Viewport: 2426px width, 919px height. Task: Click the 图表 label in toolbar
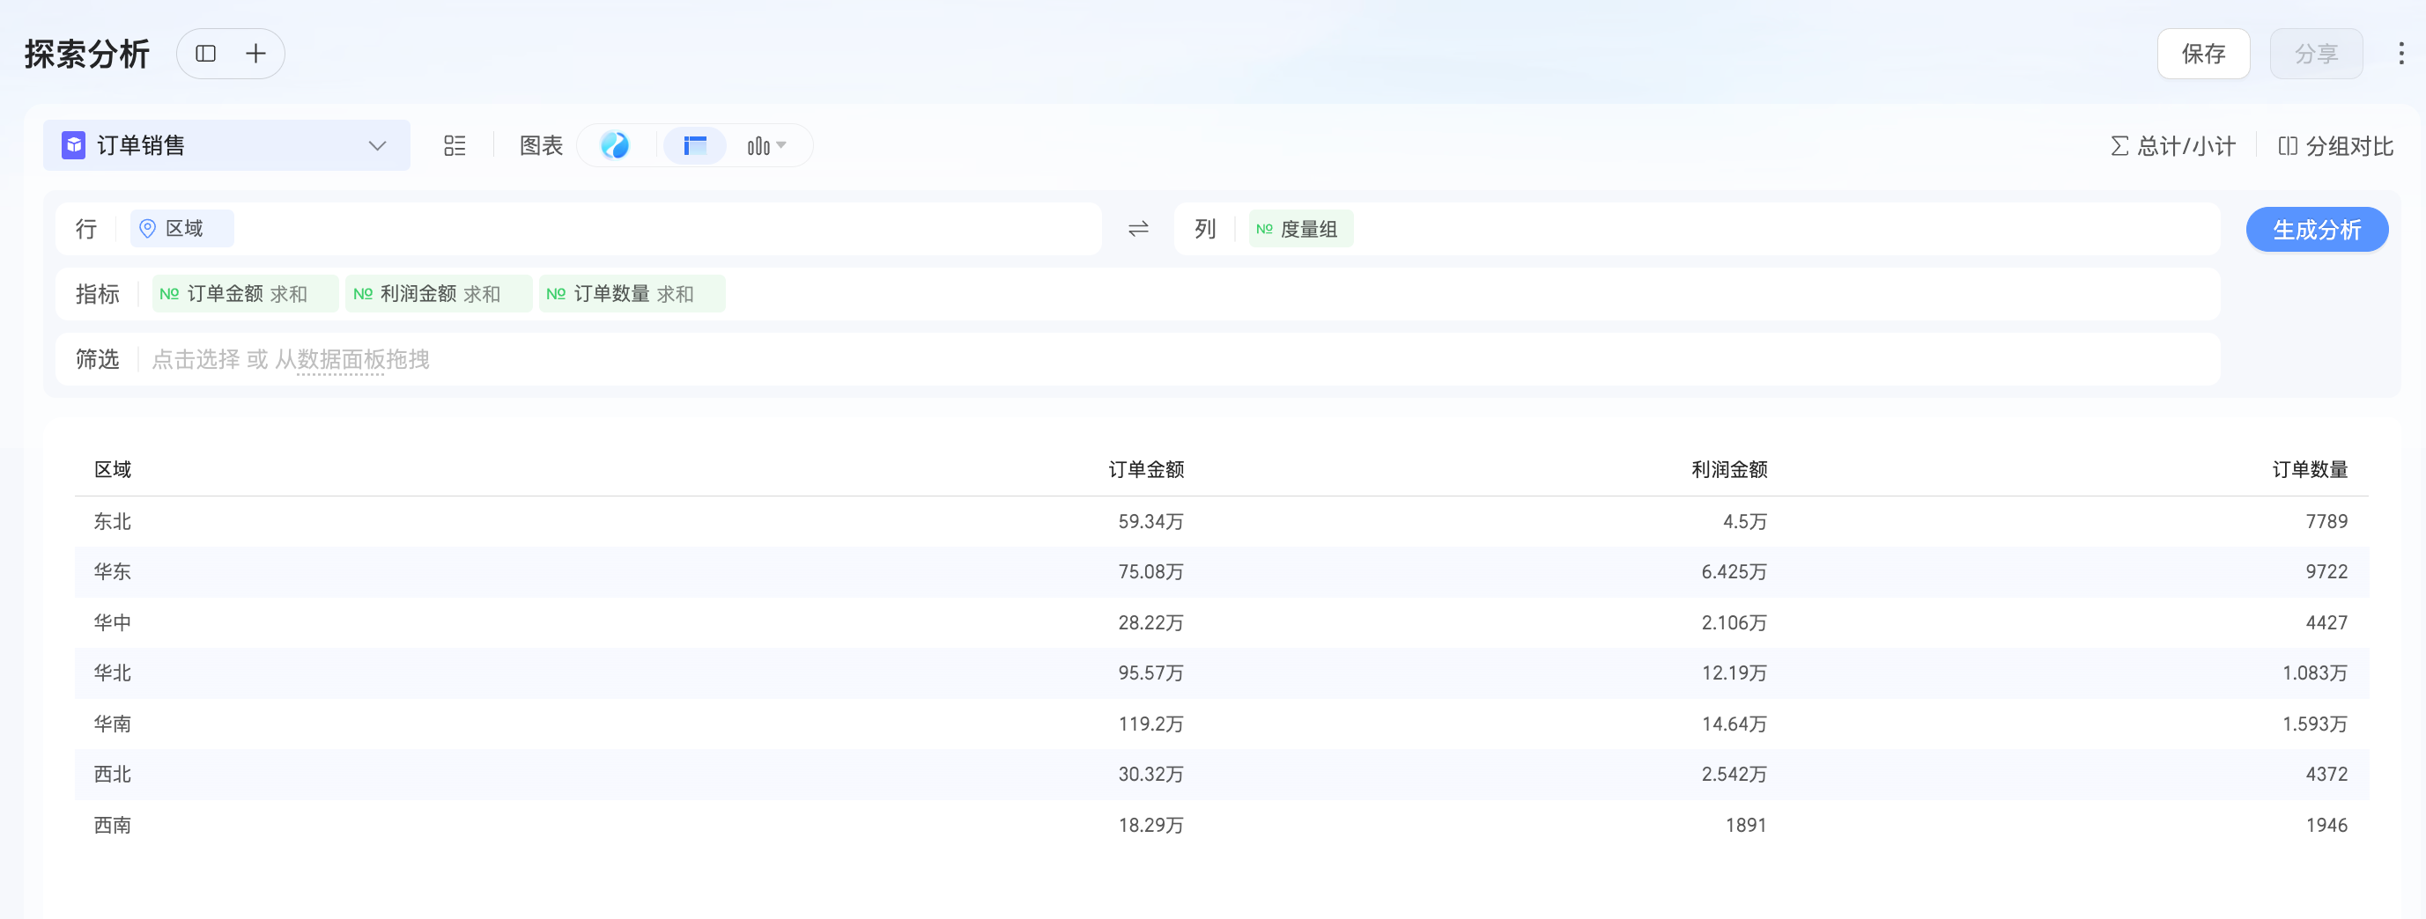click(x=542, y=146)
